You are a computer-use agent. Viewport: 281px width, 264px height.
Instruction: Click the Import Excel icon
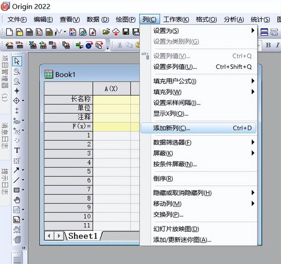[x=33, y=45]
